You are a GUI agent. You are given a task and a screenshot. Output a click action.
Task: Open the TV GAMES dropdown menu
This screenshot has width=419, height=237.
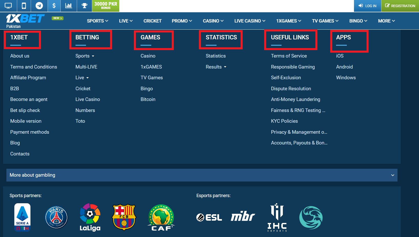pos(325,21)
